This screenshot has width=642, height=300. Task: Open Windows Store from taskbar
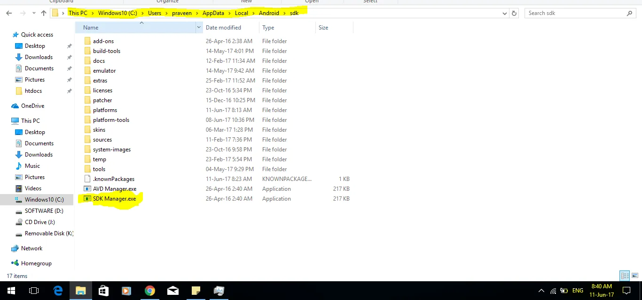click(x=104, y=291)
